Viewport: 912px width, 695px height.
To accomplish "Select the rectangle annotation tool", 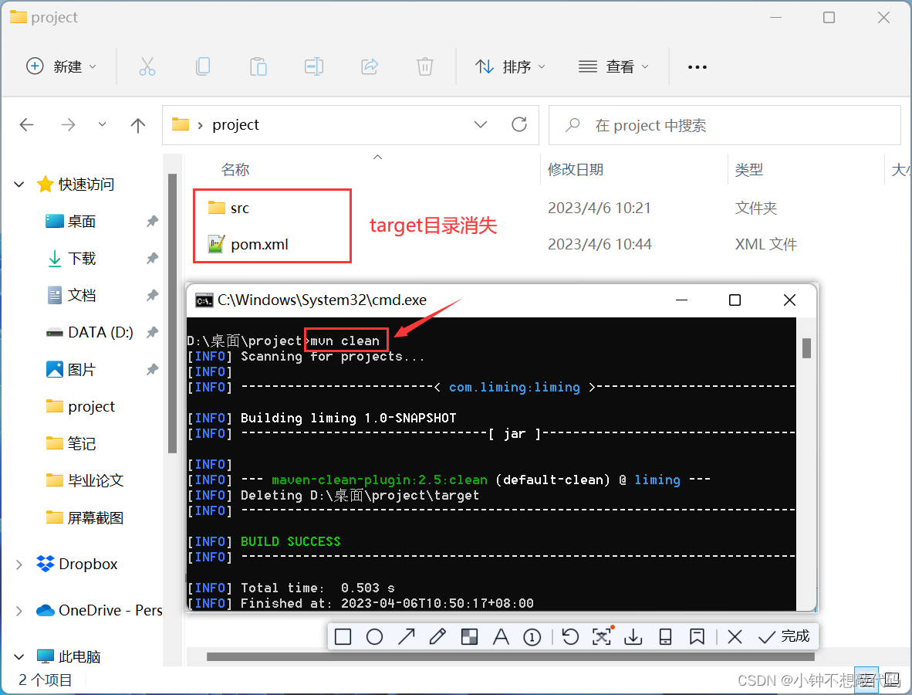I will pyautogui.click(x=343, y=637).
